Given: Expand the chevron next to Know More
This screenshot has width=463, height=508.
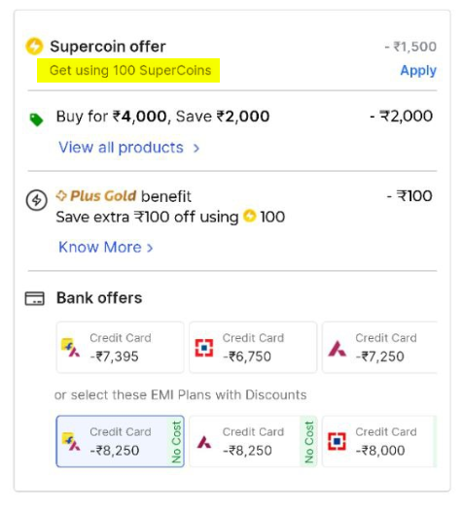Looking at the screenshot, I should click(149, 248).
